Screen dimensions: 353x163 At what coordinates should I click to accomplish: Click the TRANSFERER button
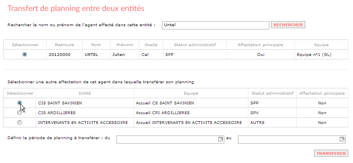pyautogui.click(x=331, y=153)
